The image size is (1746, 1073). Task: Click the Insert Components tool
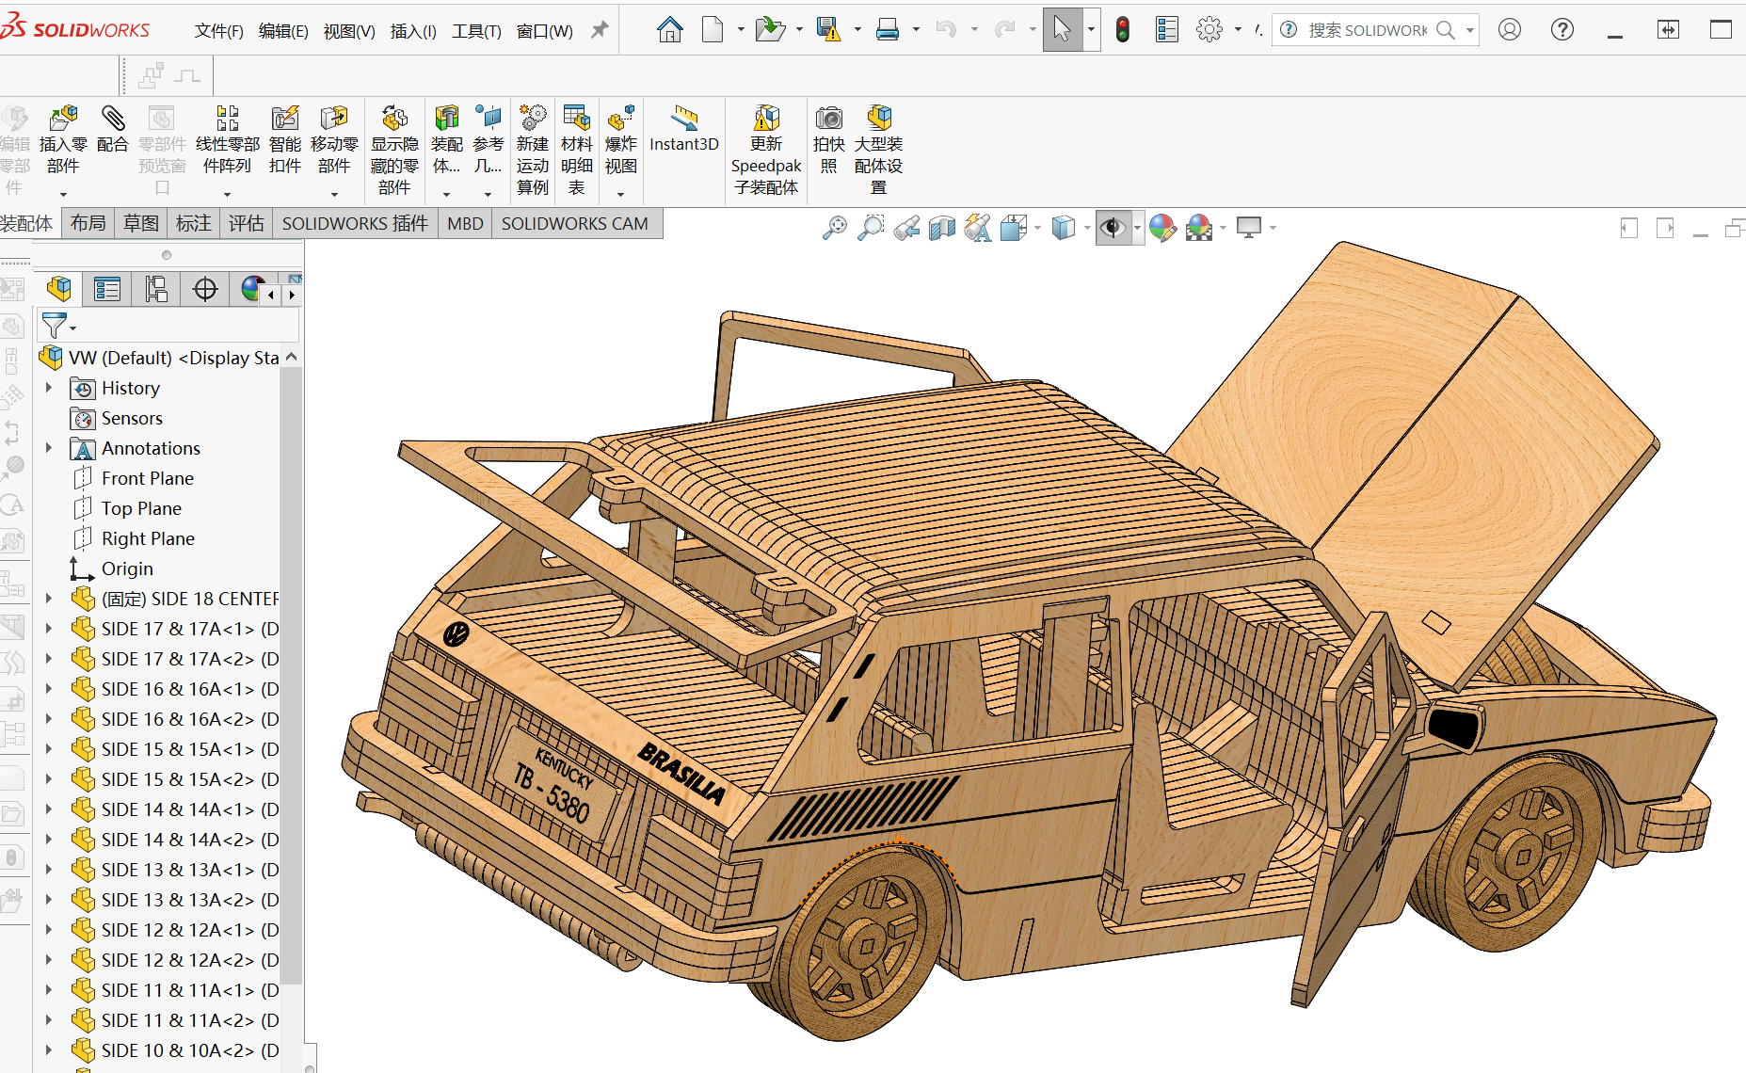click(63, 138)
